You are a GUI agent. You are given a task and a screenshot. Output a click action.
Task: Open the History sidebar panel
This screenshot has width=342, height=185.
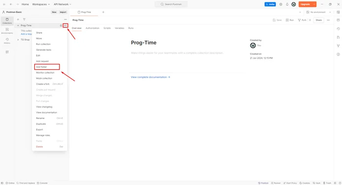7,41
